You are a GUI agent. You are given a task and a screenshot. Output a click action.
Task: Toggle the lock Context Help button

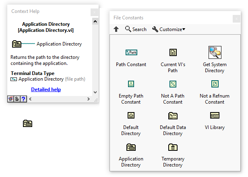(17, 99)
